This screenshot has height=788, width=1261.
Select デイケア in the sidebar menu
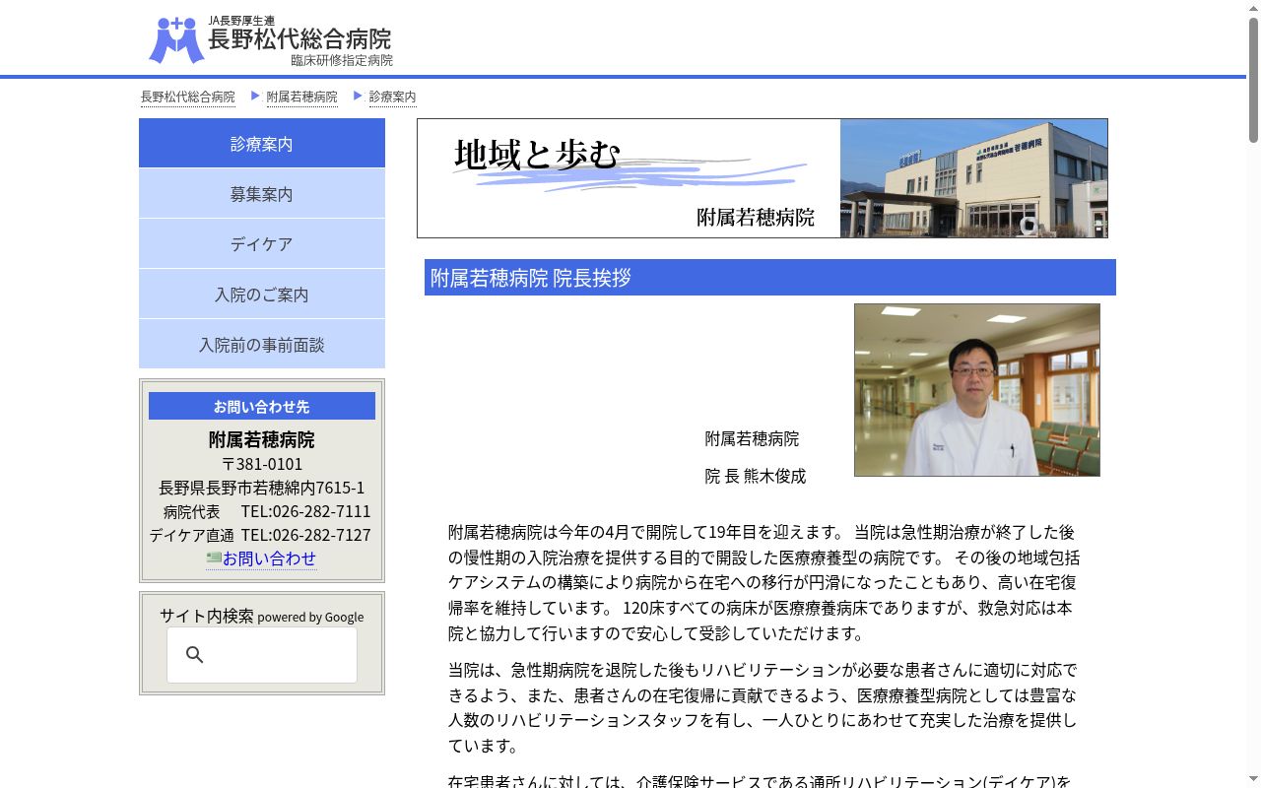coord(262,244)
